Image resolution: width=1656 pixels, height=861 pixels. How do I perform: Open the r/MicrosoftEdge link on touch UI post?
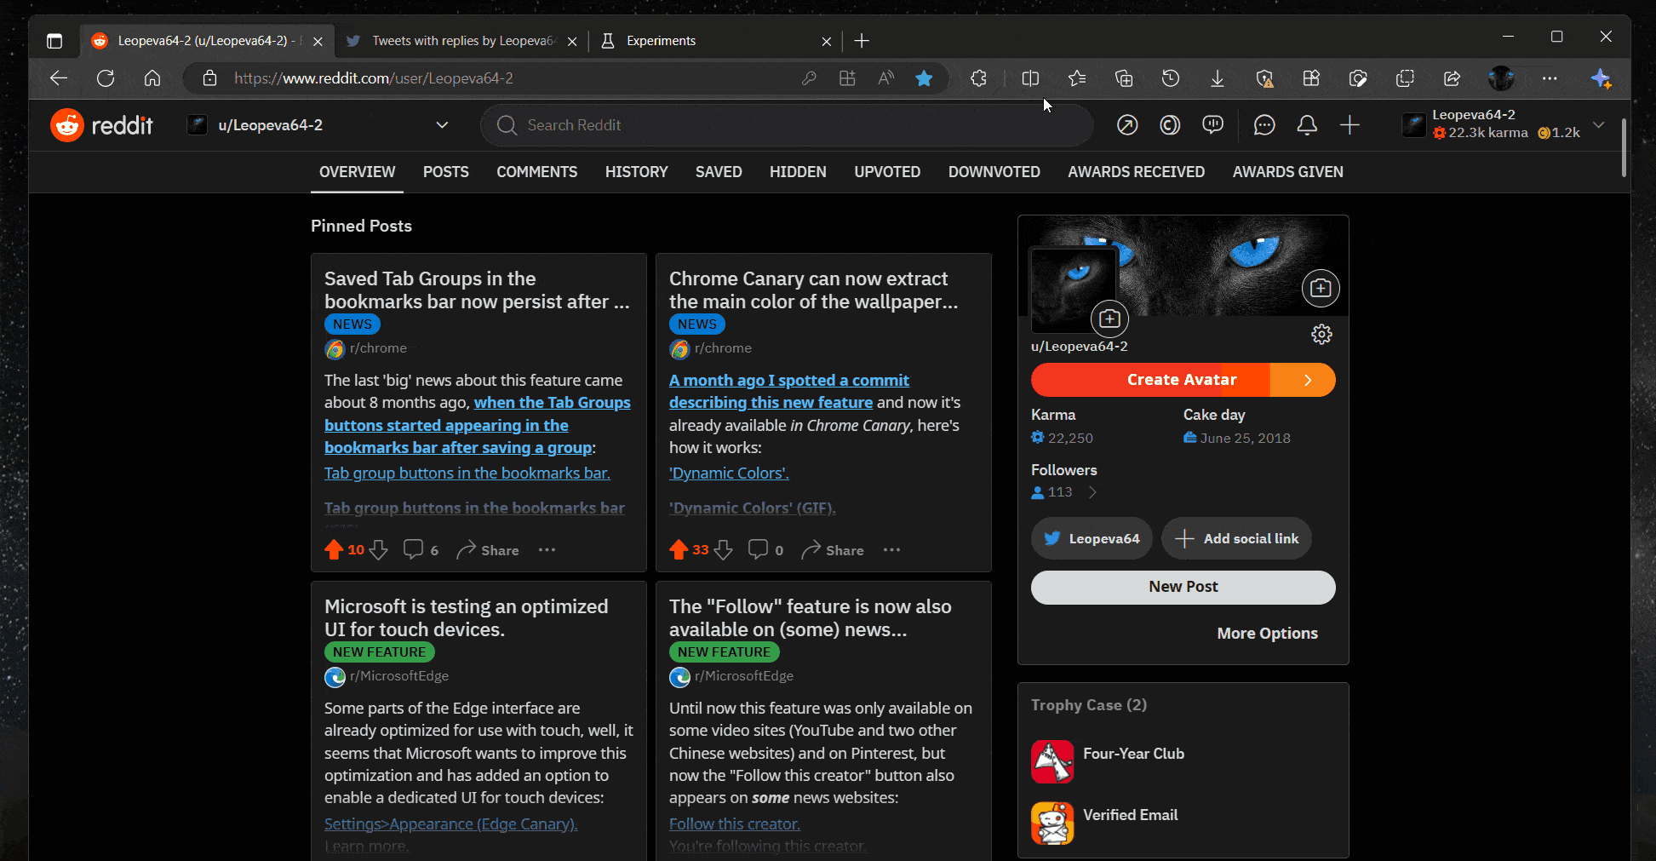399,676
